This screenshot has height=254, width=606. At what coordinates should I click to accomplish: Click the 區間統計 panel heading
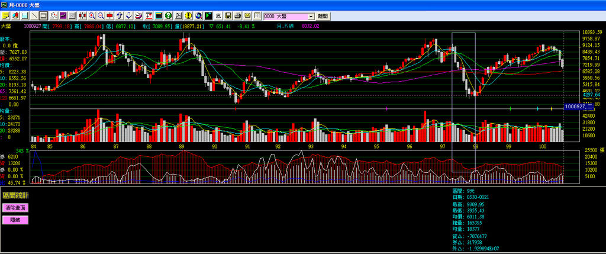pyautogui.click(x=15, y=195)
